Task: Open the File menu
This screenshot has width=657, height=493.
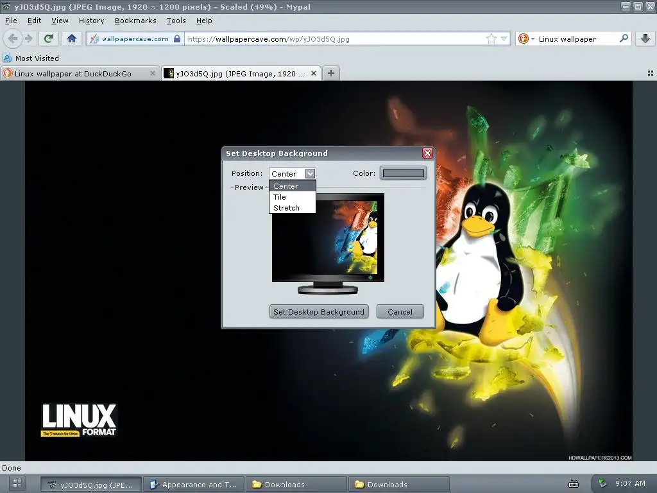Action: click(x=11, y=21)
